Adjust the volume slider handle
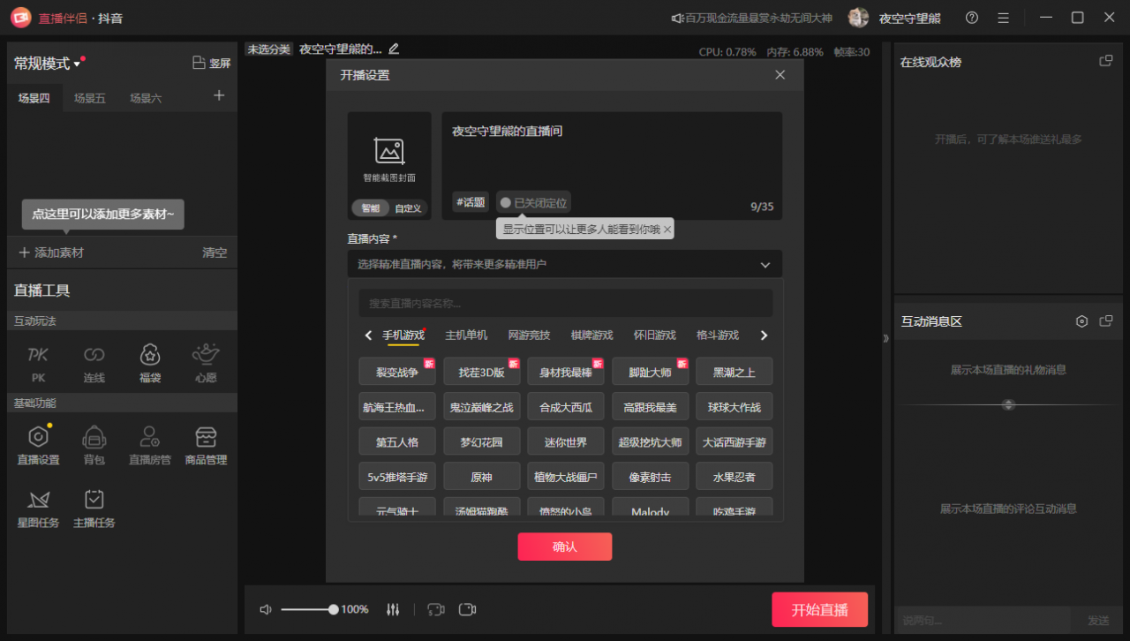Image resolution: width=1130 pixels, height=641 pixels. coord(333,609)
